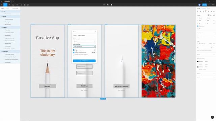216x121 pixels.
Task: Click the constrain proportions link icon
Action: point(214,21)
